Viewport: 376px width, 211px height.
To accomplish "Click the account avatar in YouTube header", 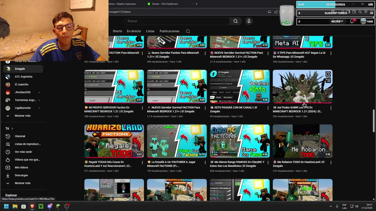I will tap(363, 21).
